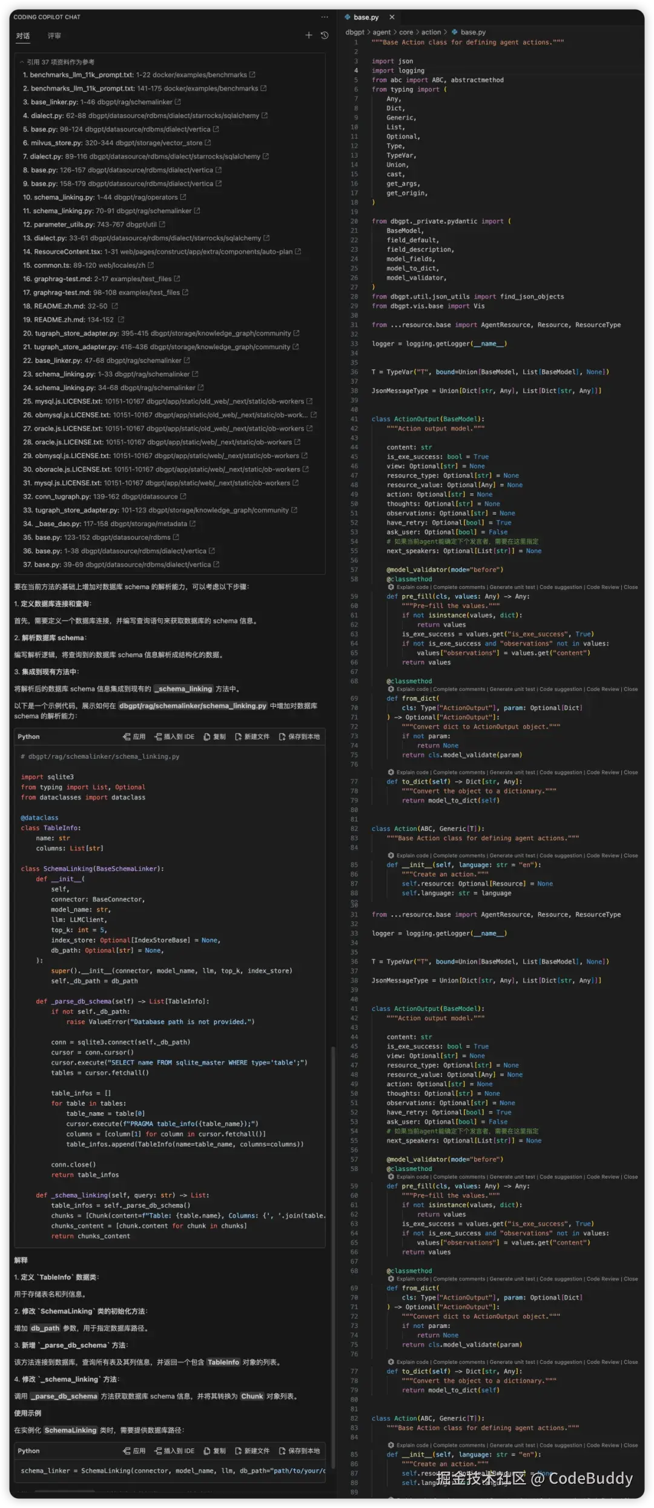Open external link icon for reference 12 parameter_utils.py
Image resolution: width=654 pixels, height=1508 pixels.
click(162, 225)
